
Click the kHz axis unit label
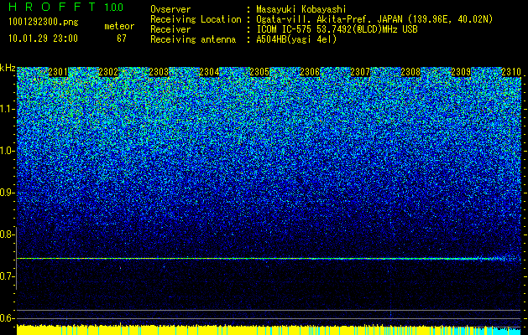click(x=8, y=68)
